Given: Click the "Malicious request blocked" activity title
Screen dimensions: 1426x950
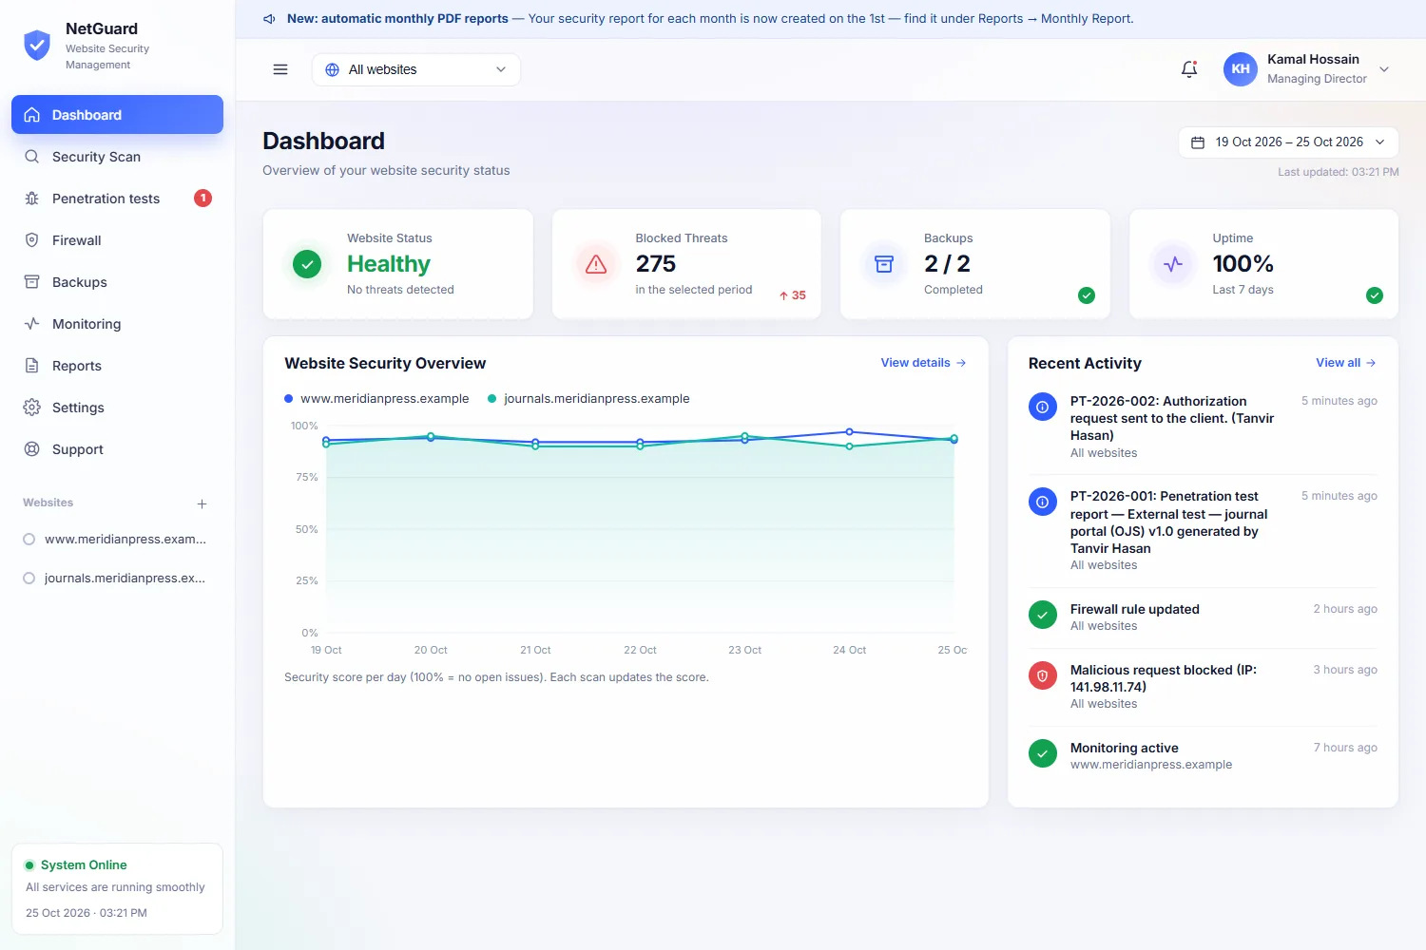Looking at the screenshot, I should [1164, 678].
